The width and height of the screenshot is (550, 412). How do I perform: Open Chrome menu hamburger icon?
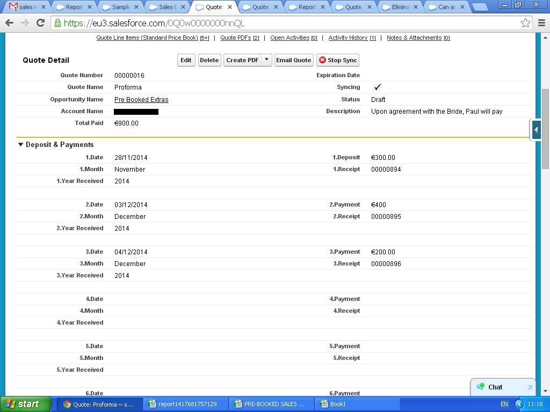point(541,23)
